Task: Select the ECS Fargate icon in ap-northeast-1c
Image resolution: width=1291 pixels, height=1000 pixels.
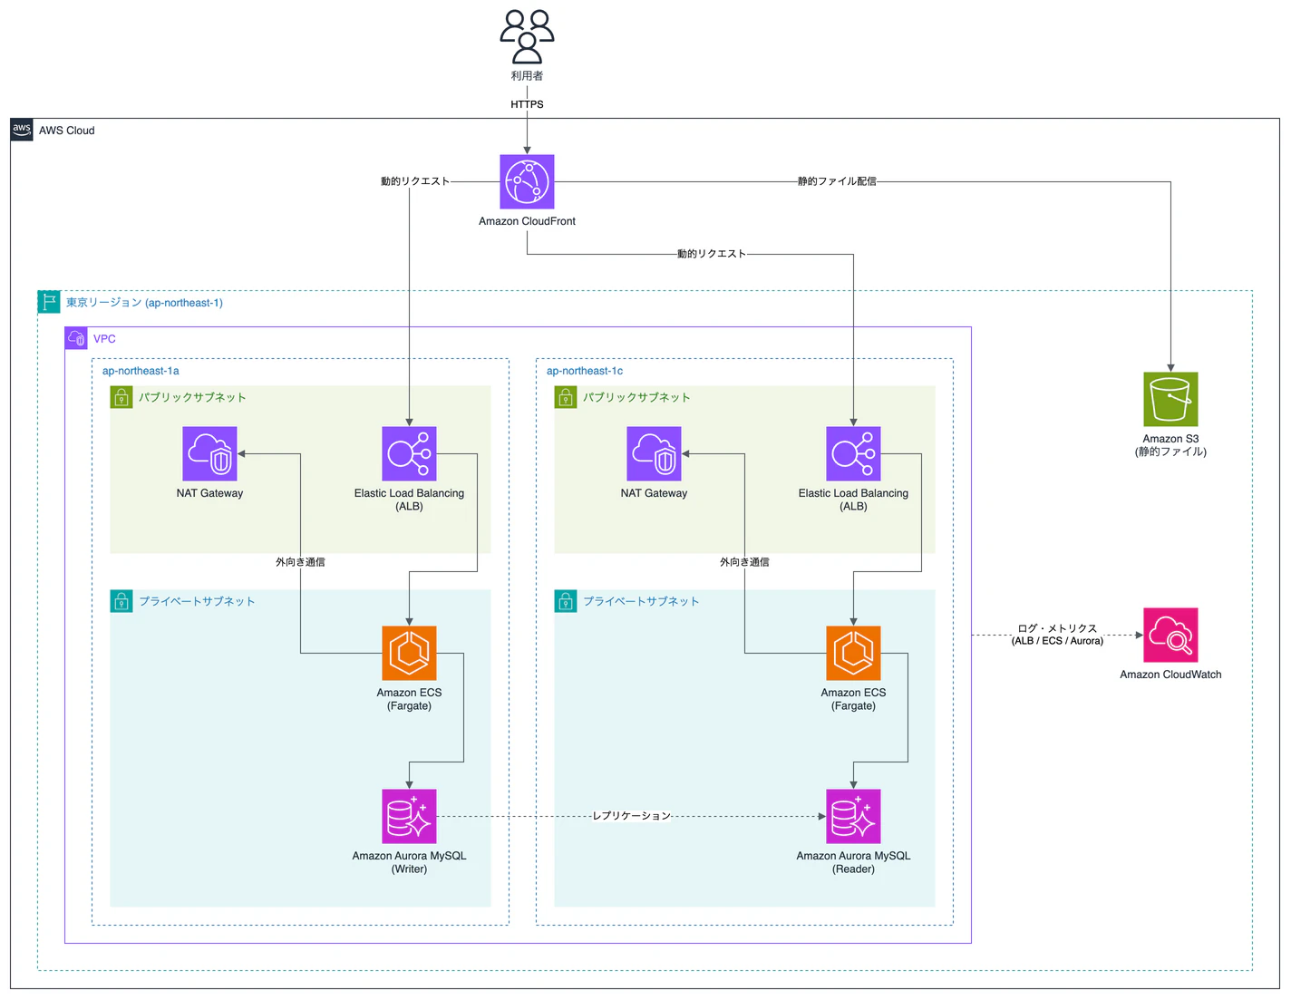Action: click(x=853, y=653)
